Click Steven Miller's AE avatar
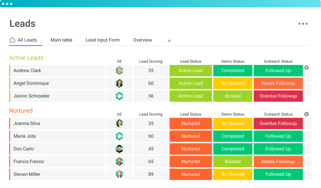This screenshot has width=321, height=188. click(119, 174)
